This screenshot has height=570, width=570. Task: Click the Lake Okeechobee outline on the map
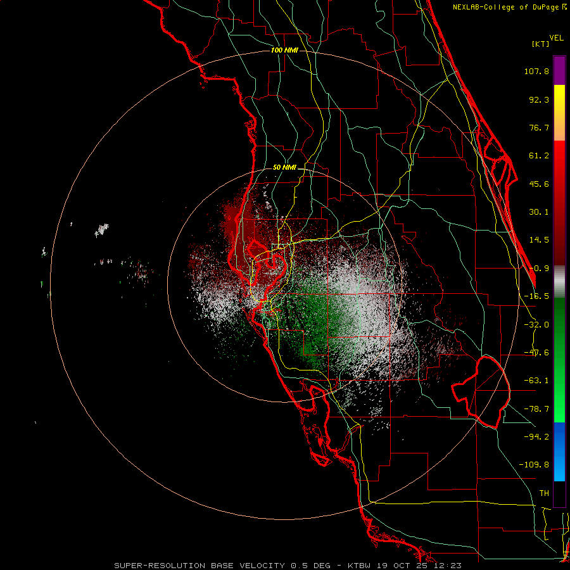click(x=481, y=391)
